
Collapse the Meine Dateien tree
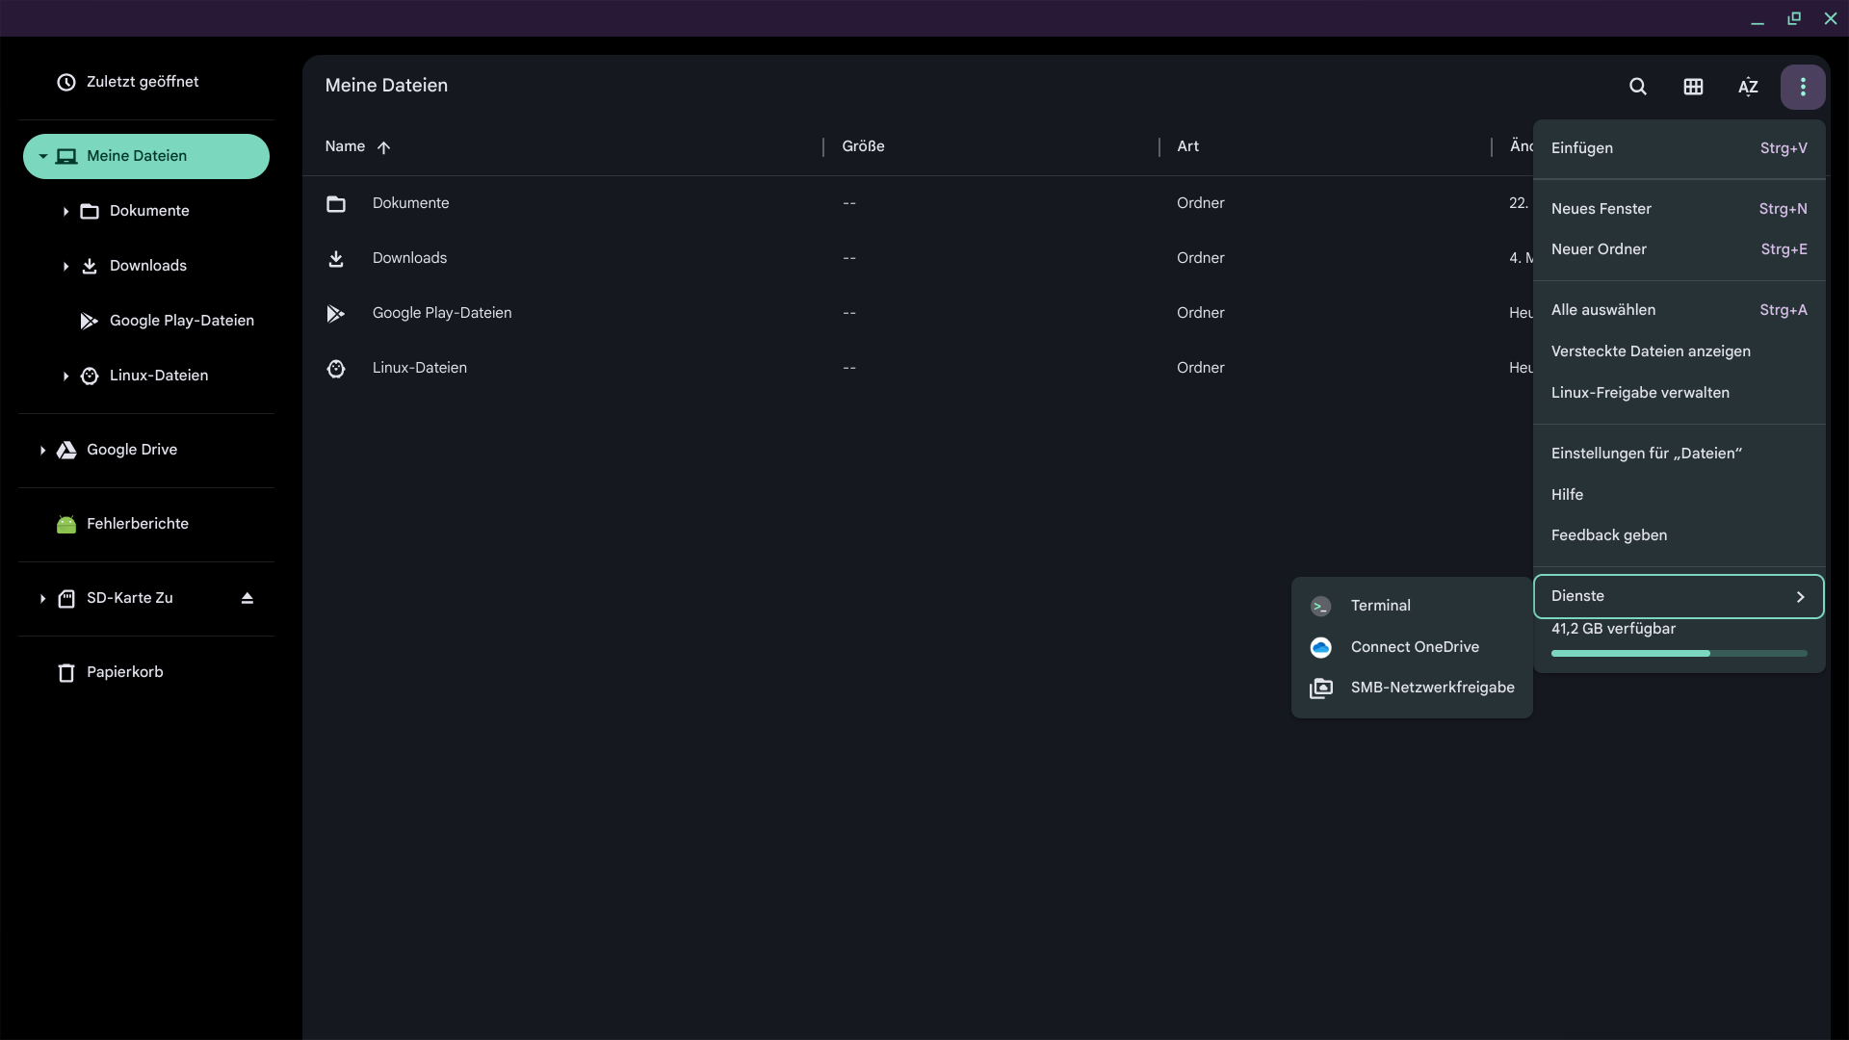click(42, 156)
